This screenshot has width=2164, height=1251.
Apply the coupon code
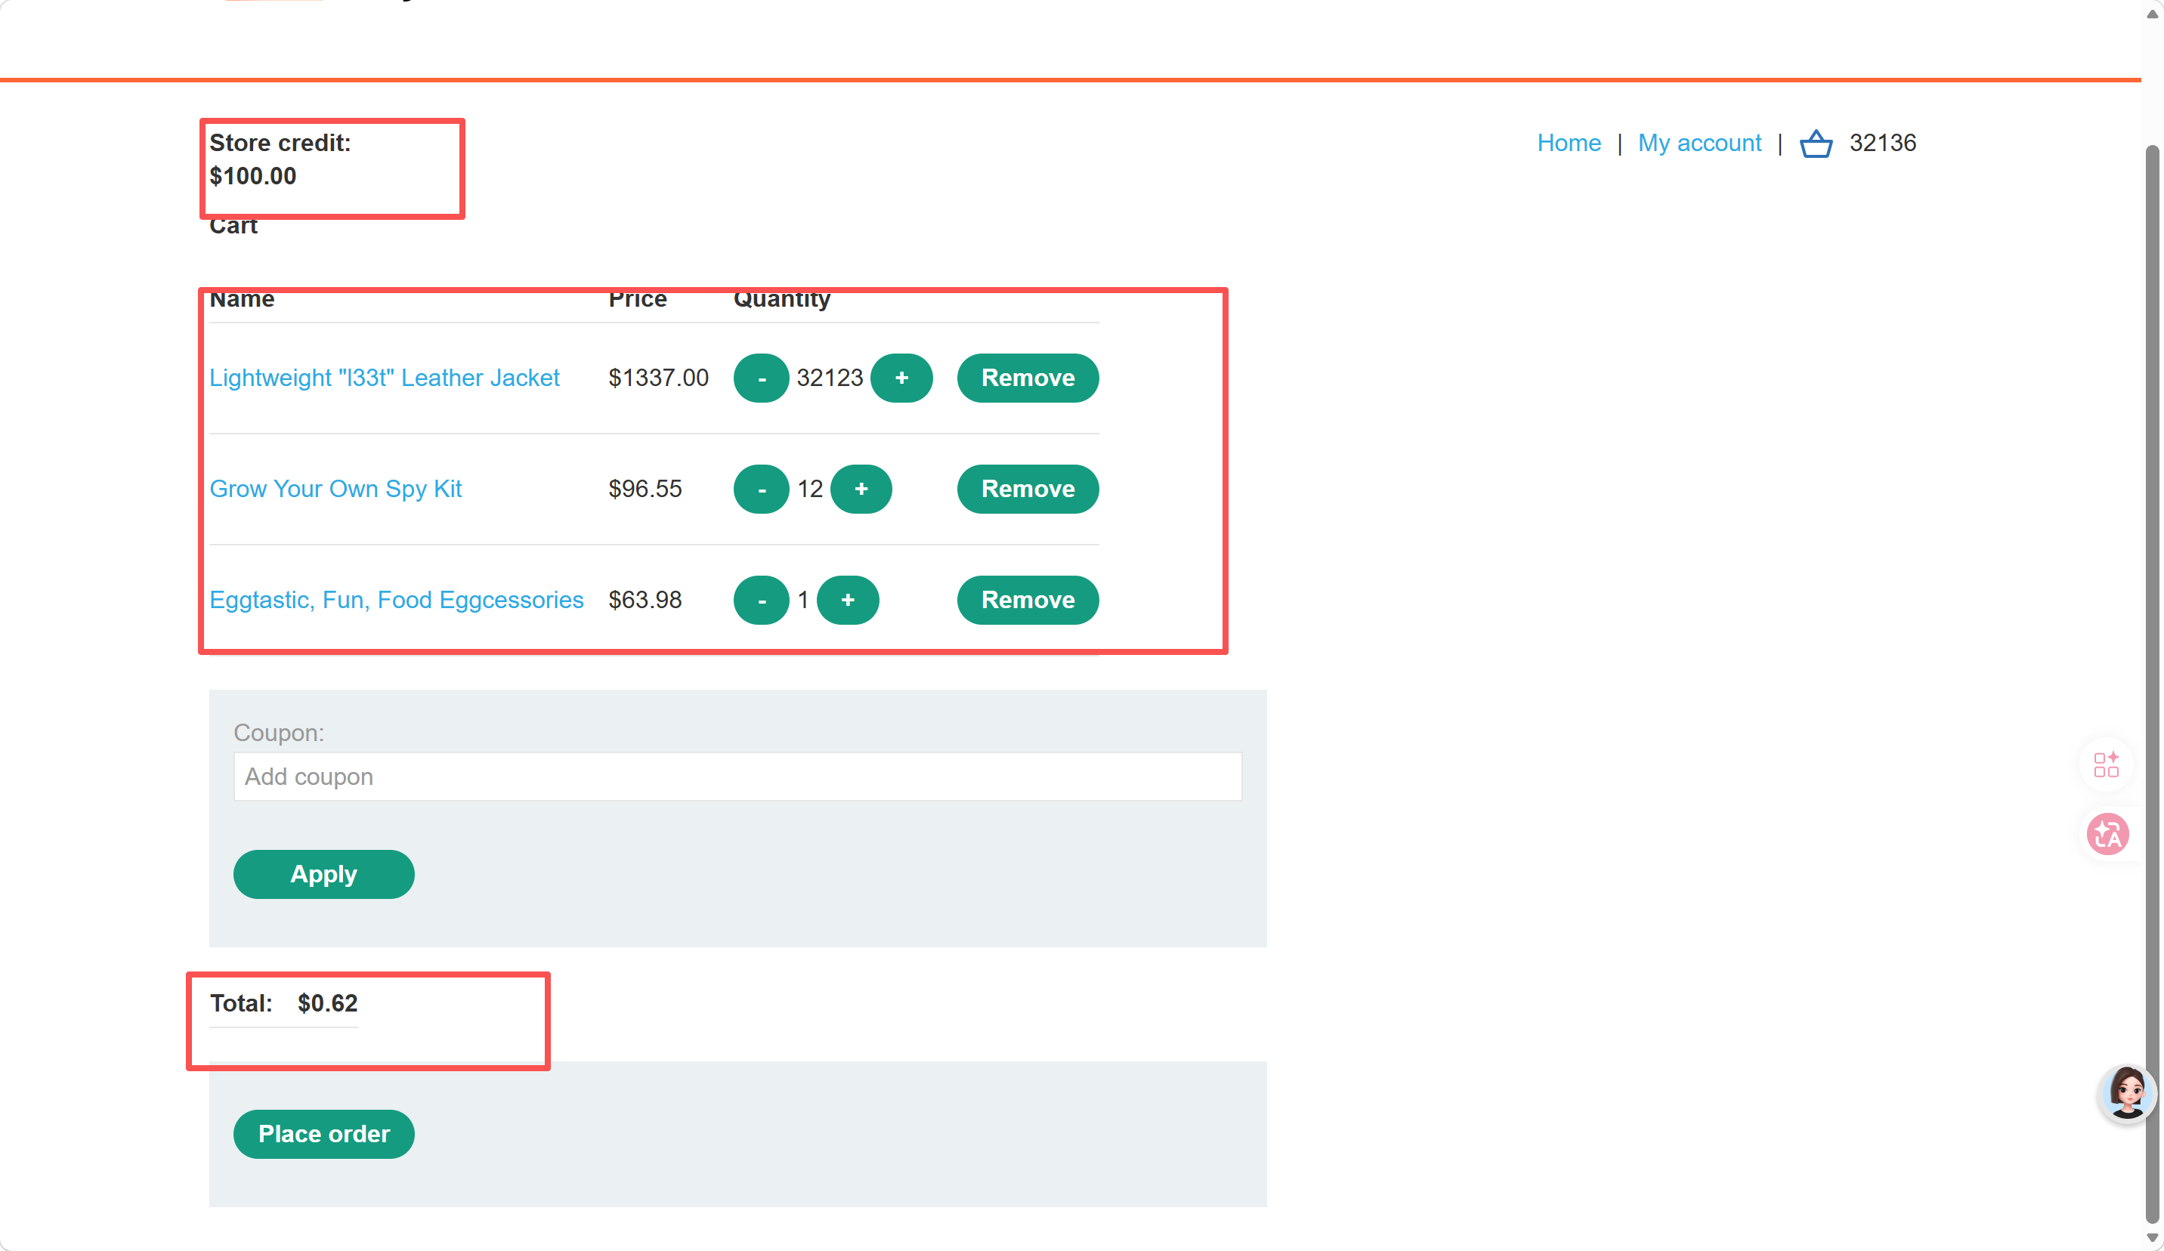pyautogui.click(x=323, y=874)
